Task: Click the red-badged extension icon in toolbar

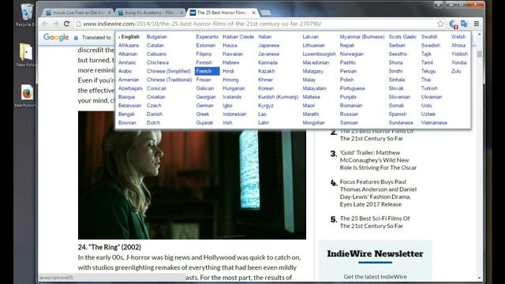Action: point(454,24)
